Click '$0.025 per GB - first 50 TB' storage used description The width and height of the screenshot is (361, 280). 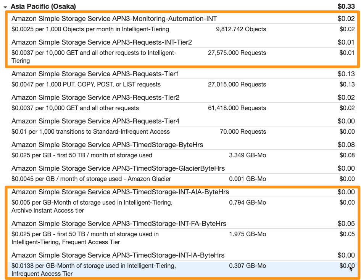click(x=82, y=155)
